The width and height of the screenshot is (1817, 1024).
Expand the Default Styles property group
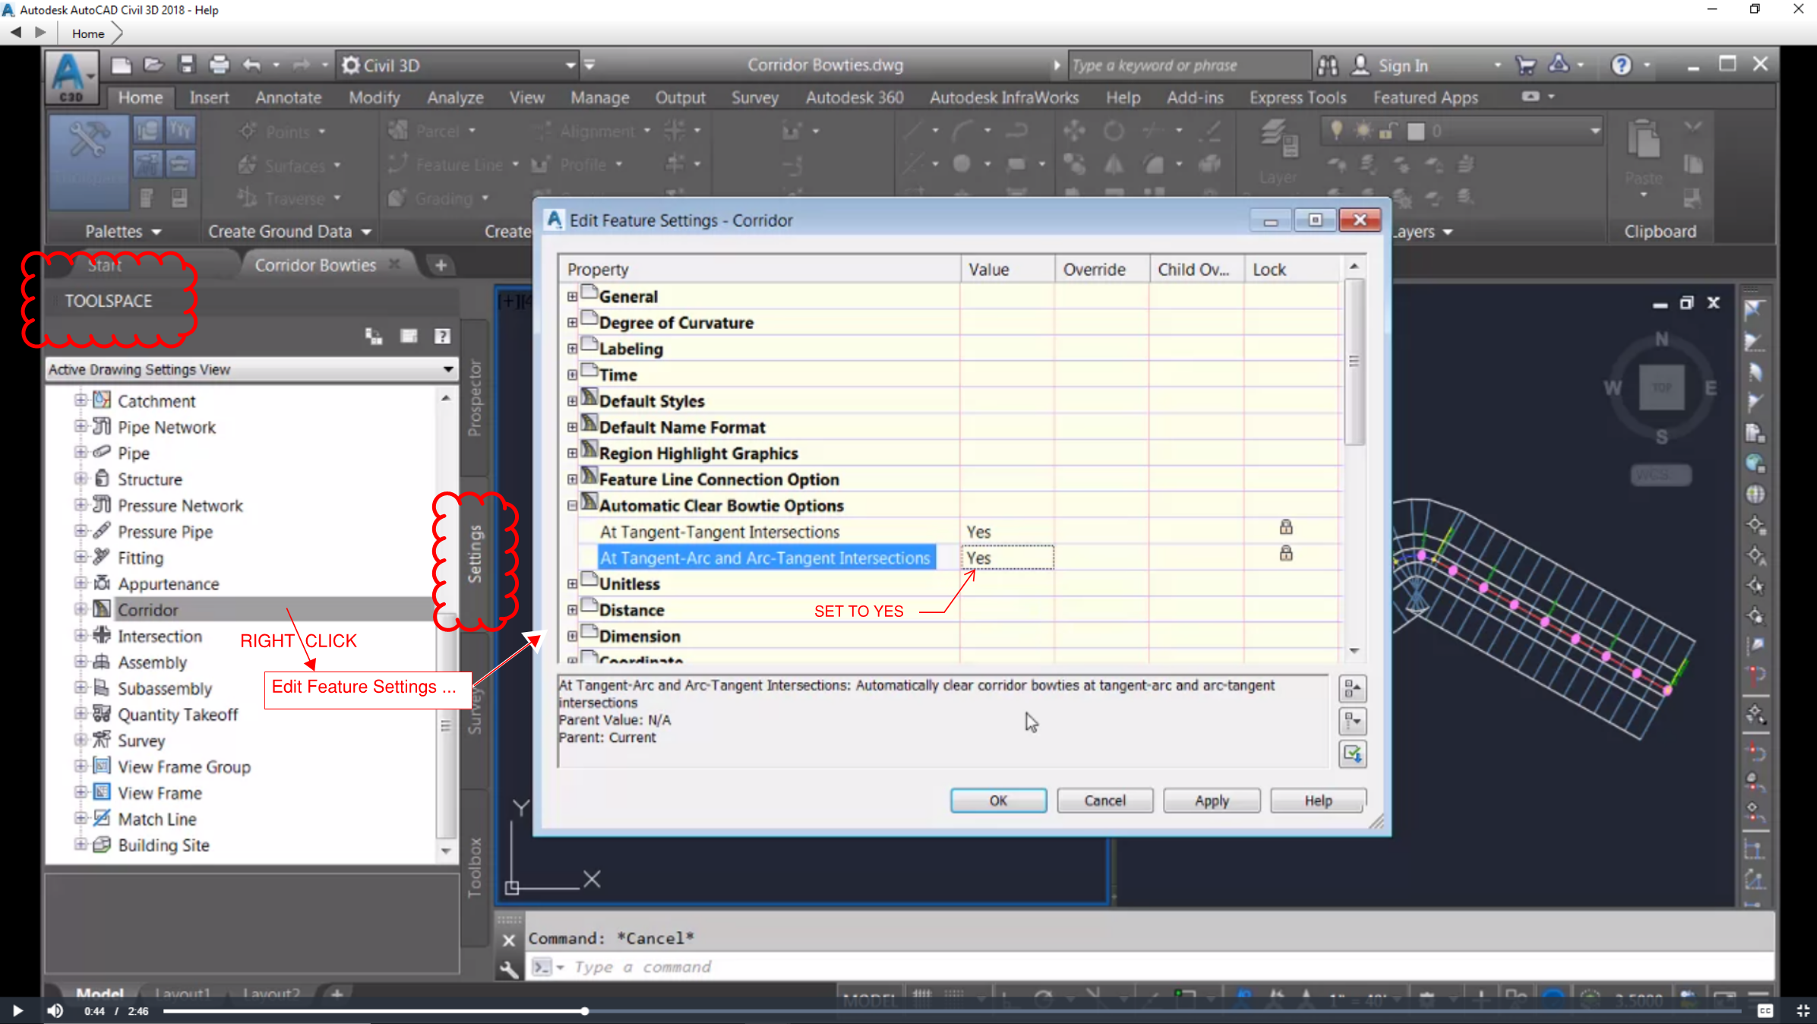point(572,401)
